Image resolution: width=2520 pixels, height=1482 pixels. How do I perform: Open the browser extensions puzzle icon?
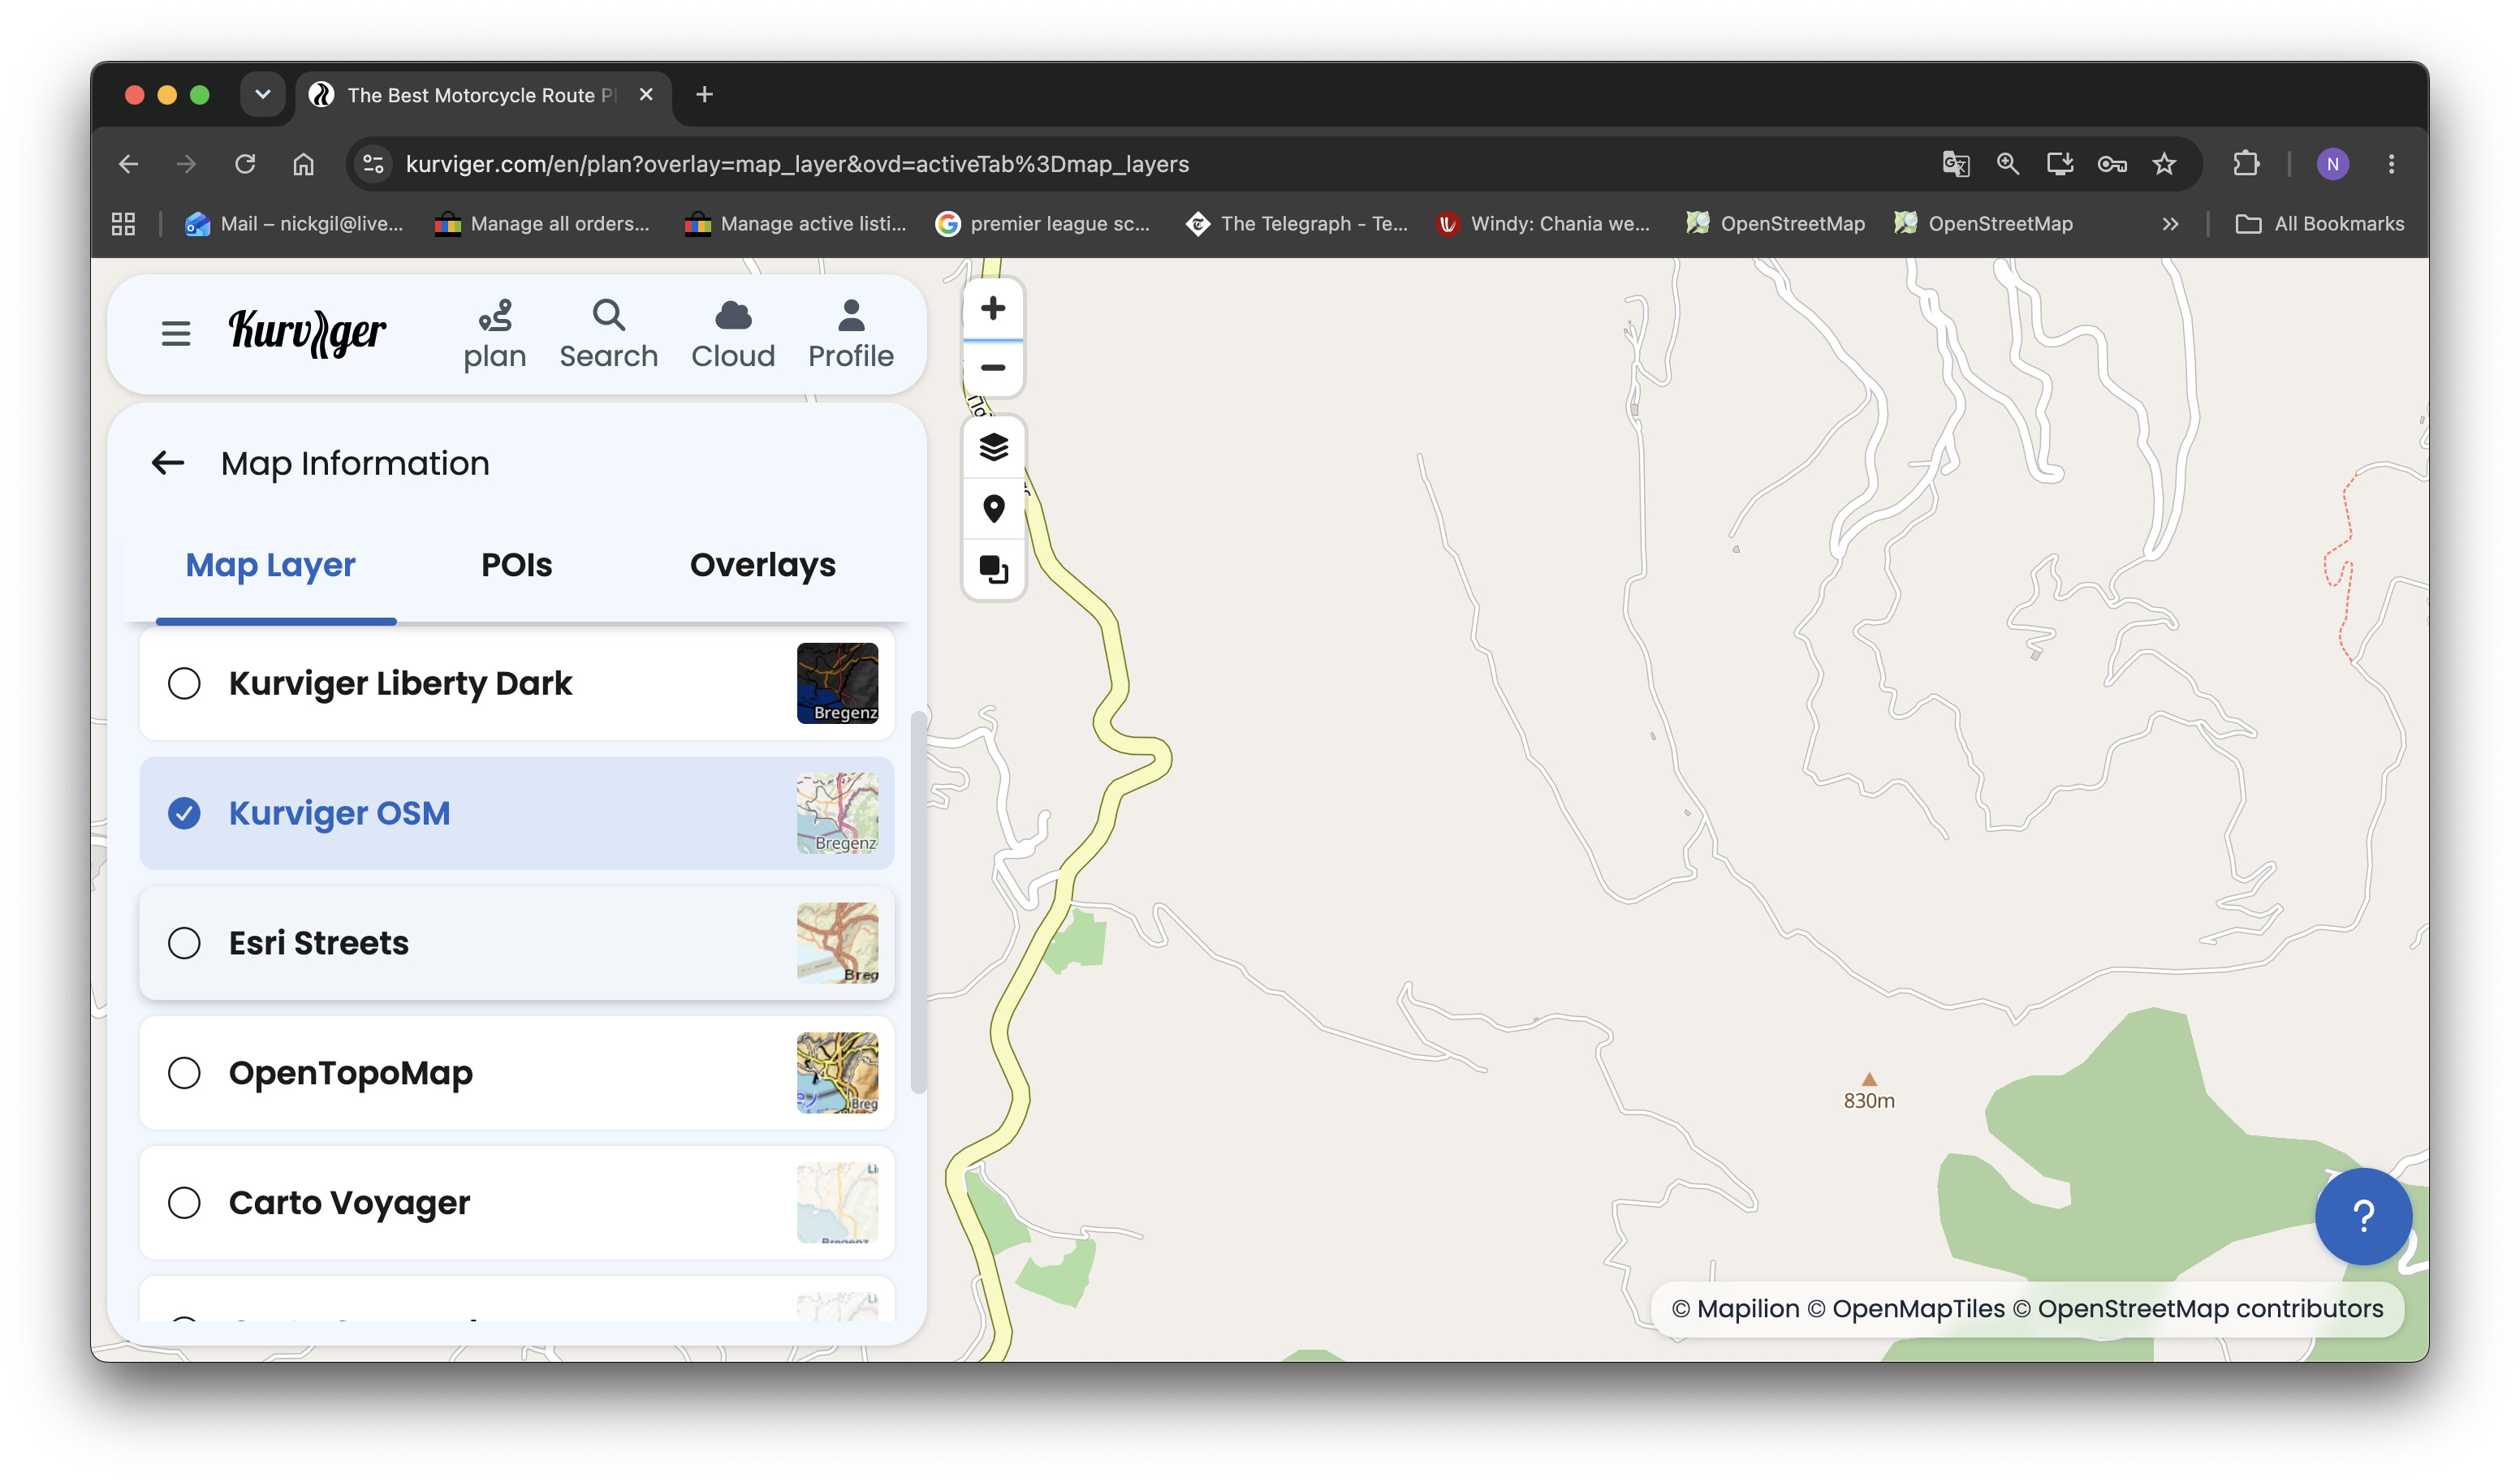point(2246,164)
